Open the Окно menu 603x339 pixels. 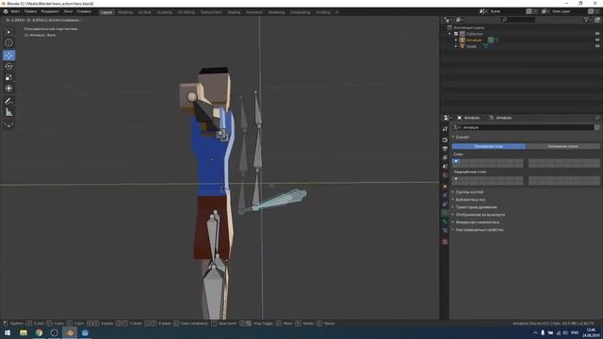coord(68,11)
